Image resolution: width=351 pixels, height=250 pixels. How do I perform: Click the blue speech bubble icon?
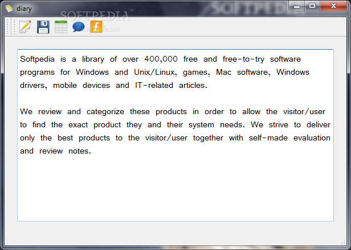pos(79,27)
